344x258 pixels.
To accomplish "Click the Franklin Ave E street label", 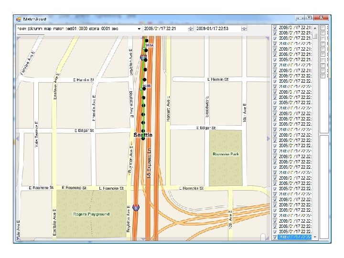I will pos(94,108).
